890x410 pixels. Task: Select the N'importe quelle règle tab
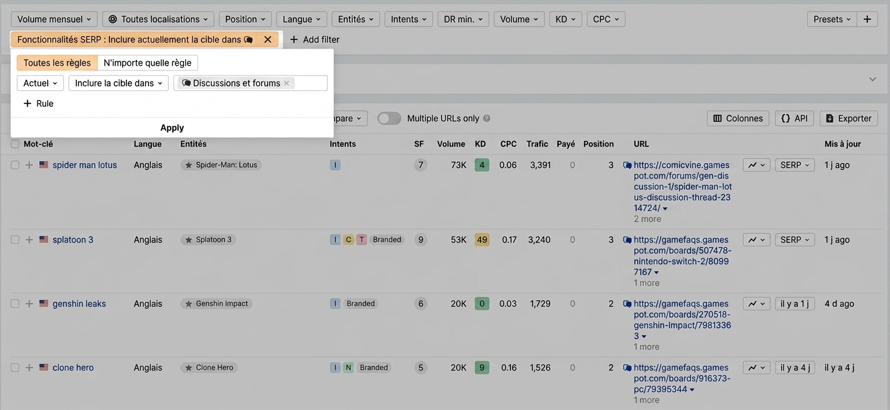[x=147, y=63]
